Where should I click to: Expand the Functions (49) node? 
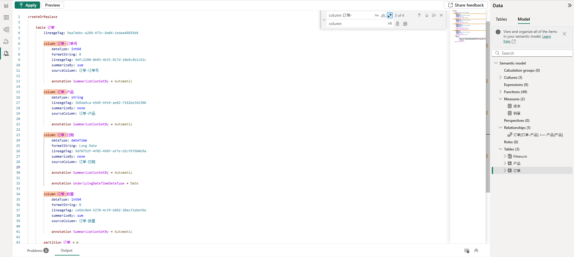[500, 92]
